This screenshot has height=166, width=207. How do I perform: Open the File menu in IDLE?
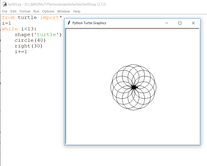pos(5,11)
